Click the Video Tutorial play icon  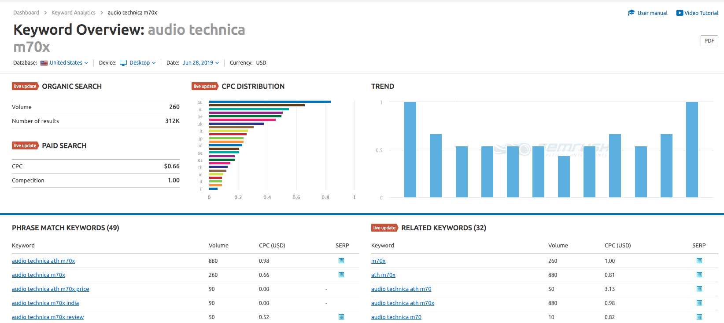tap(680, 13)
